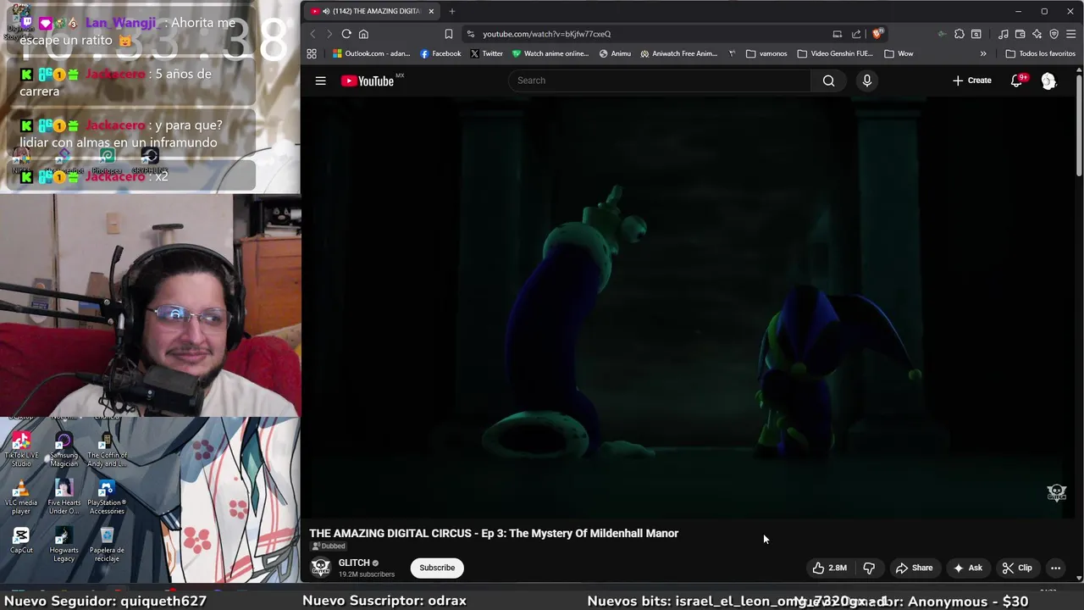Open the GLITCH channel avatar
1084x610 pixels.
coord(320,567)
